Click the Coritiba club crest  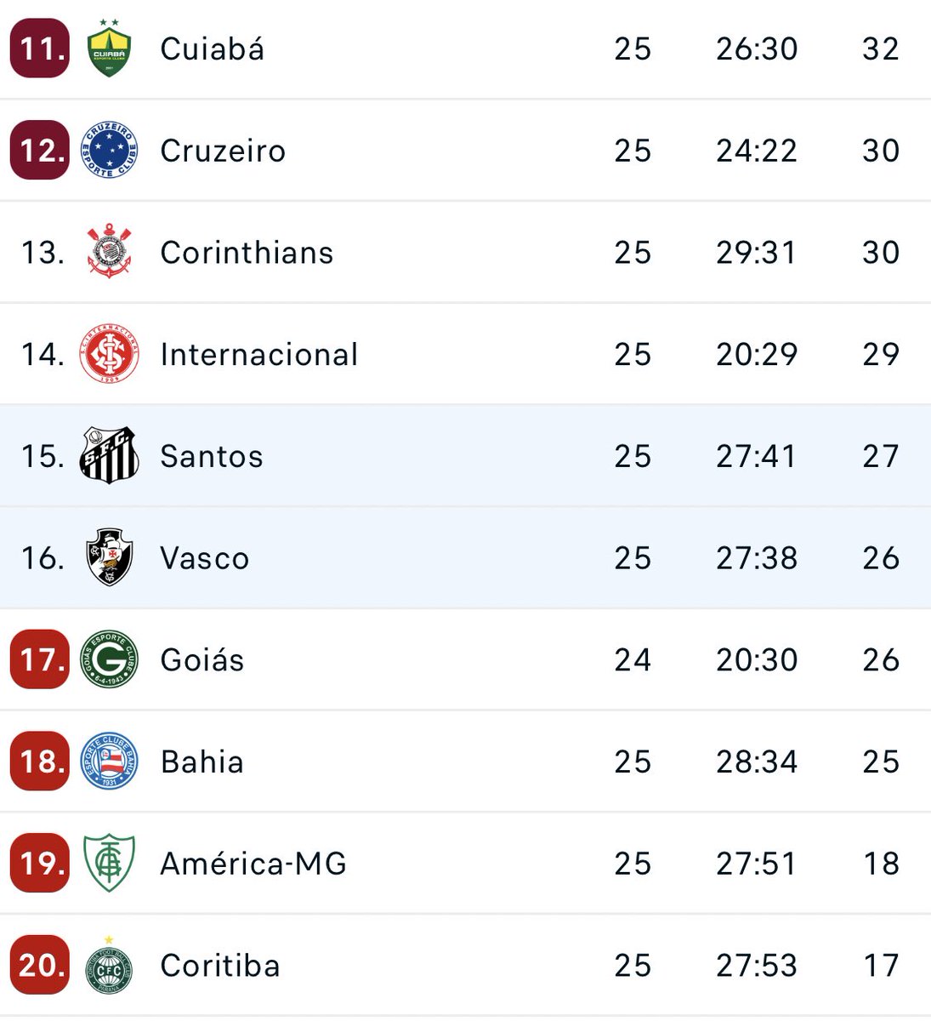(110, 966)
